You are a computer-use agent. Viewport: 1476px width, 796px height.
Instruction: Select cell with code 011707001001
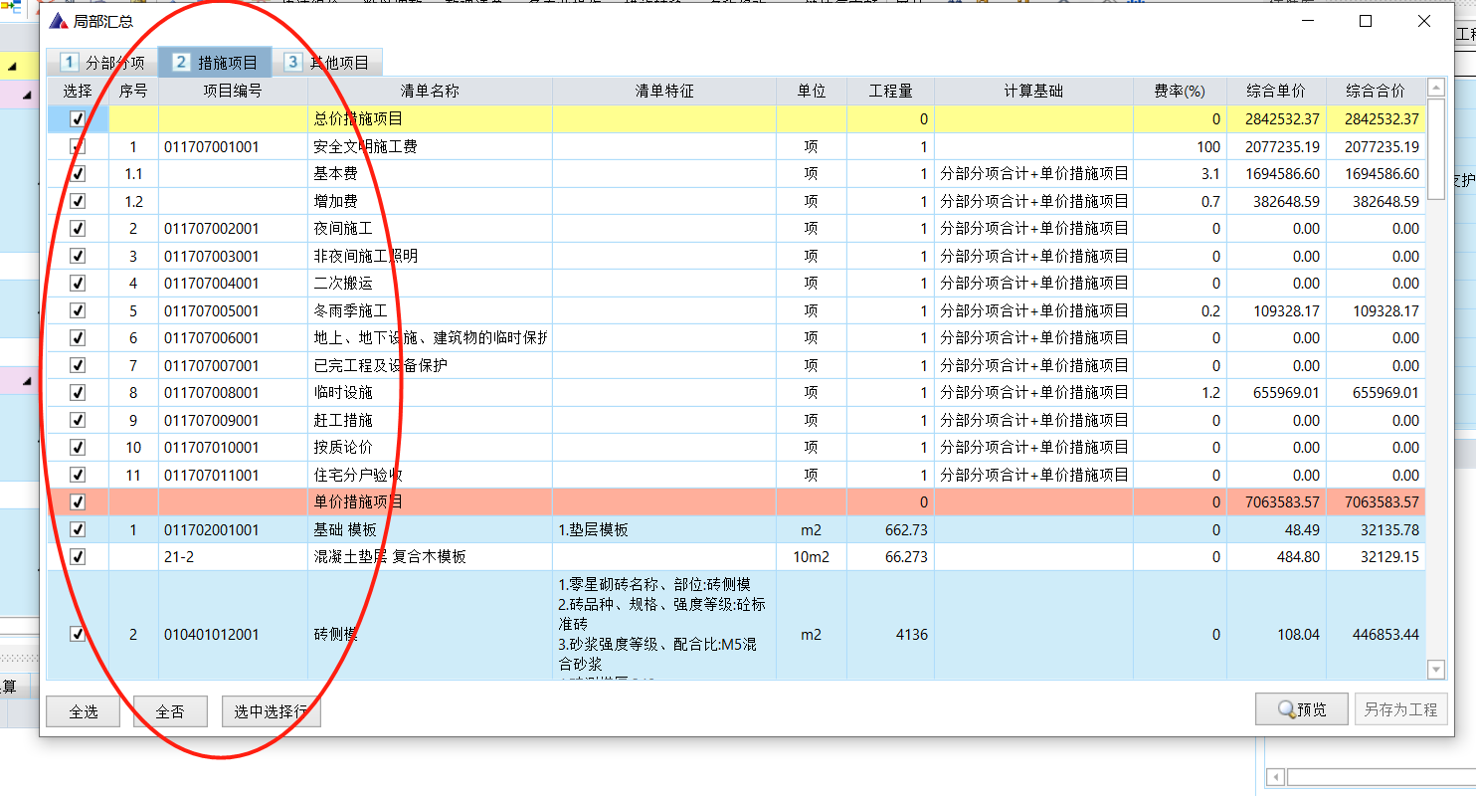pyautogui.click(x=233, y=146)
